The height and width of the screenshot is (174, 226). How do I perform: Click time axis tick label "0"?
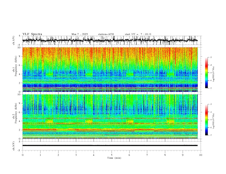(23, 155)
